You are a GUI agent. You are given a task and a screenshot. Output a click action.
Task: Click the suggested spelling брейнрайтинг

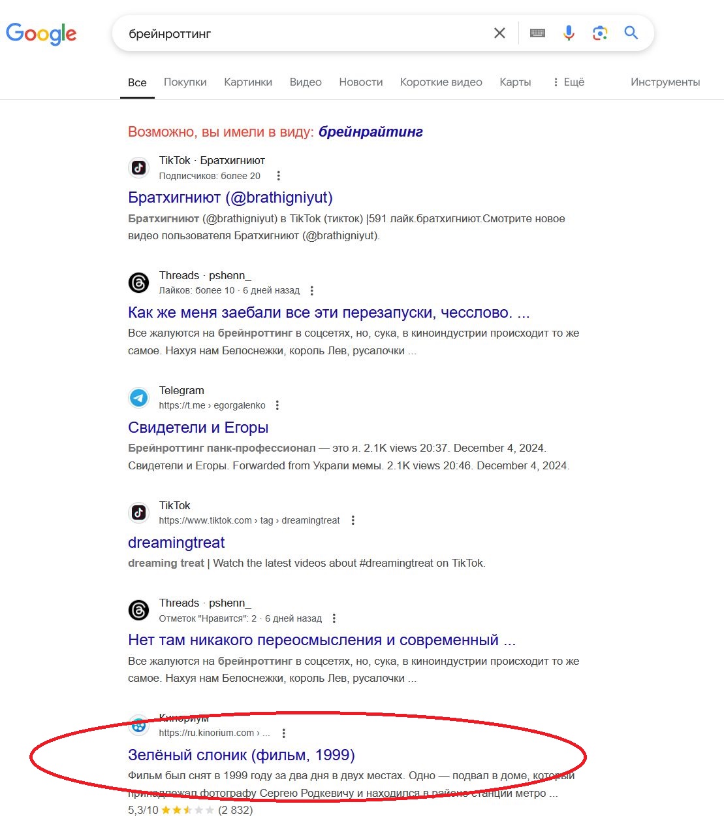(371, 132)
